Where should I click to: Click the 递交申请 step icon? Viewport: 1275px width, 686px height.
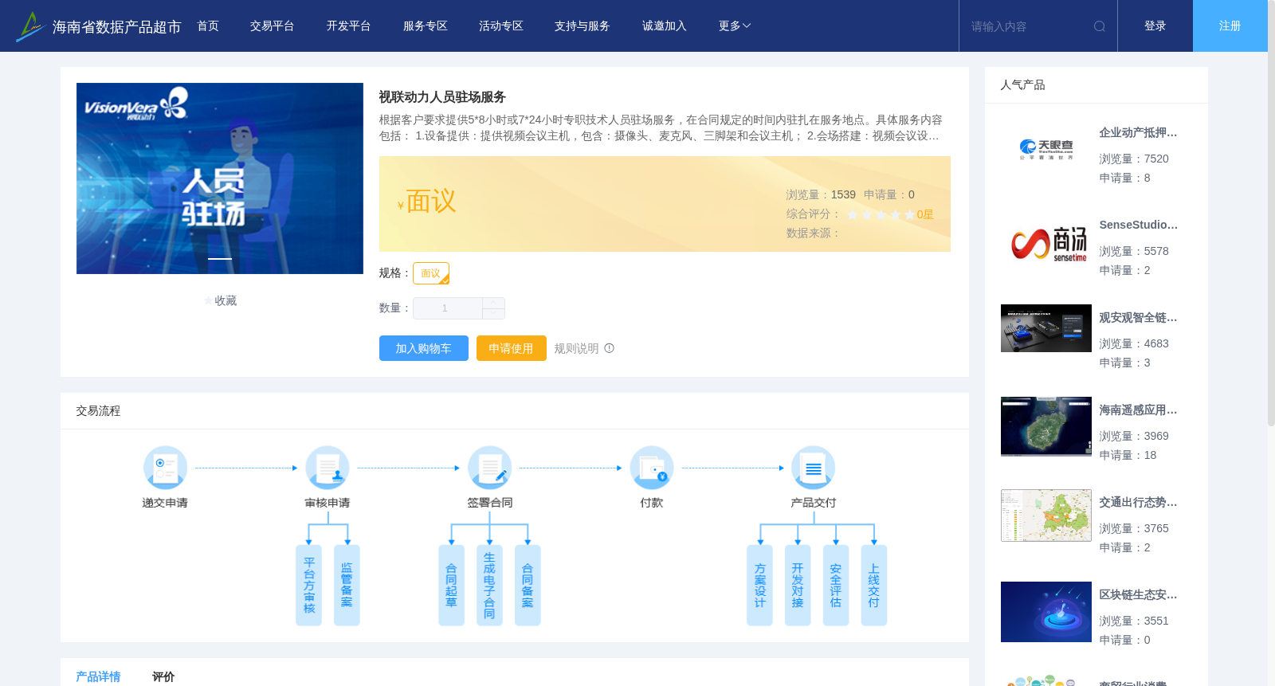pos(165,468)
